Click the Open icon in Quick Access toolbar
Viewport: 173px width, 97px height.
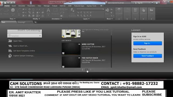coord(8,3)
